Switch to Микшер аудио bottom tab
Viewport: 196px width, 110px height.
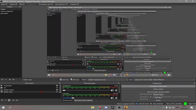coord(68,100)
